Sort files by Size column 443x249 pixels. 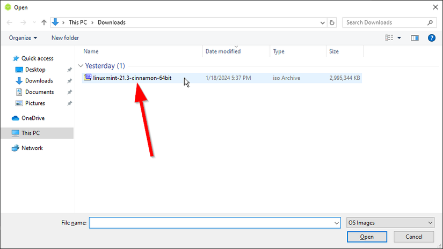[333, 51]
